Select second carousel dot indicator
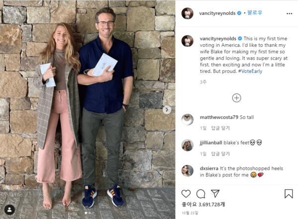The width and height of the screenshot is (298, 219). (90, 213)
